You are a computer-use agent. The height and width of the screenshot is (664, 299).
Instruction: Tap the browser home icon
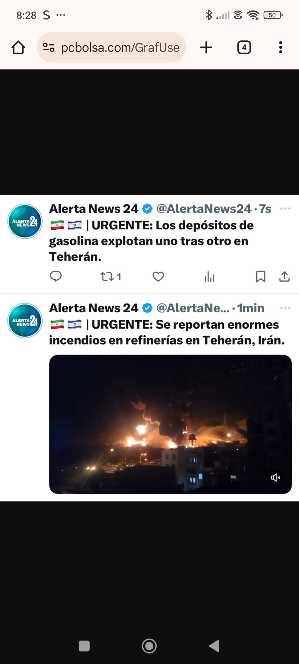pos(18,47)
